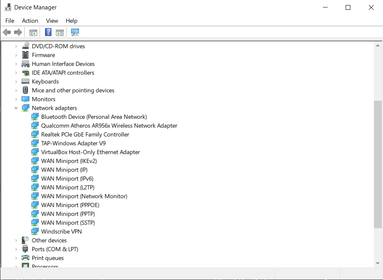The height and width of the screenshot is (280, 383).
Task: Expand the Firmware node
Action: 16,55
